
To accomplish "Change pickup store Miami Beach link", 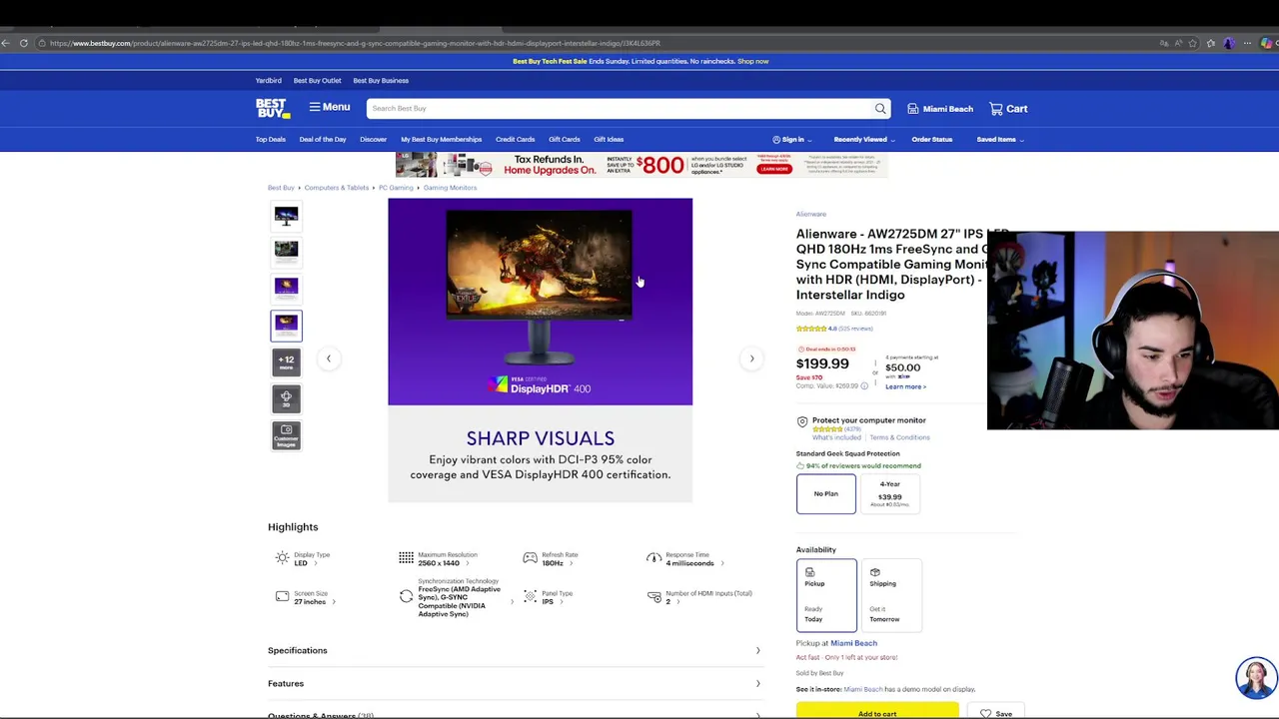I will (x=853, y=643).
